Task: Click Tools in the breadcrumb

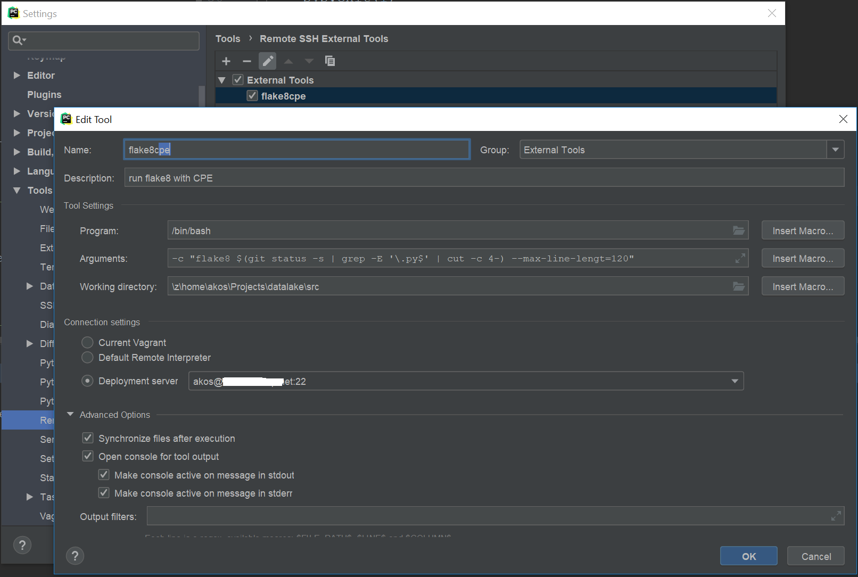Action: pos(228,39)
